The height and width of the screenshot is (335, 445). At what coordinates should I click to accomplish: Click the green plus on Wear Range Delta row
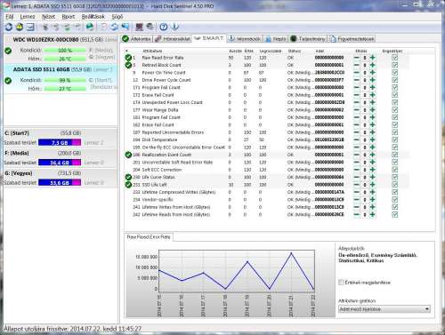coord(373,110)
